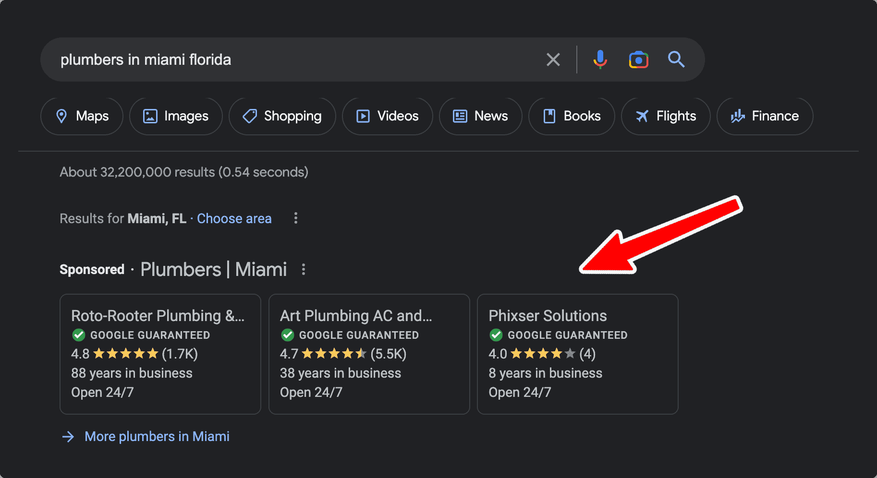Switch to the News results tab
The width and height of the screenshot is (877, 478).
click(481, 116)
